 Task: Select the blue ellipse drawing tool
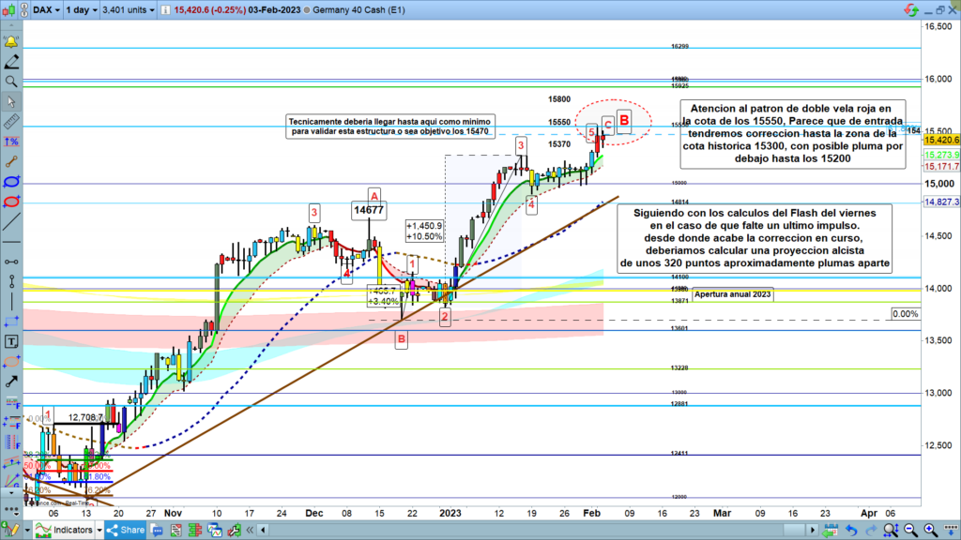(x=11, y=180)
